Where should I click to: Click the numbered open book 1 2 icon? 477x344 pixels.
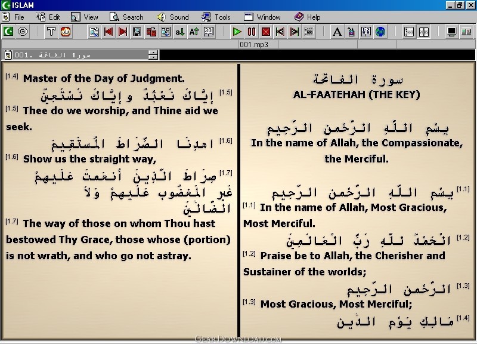[366, 32]
